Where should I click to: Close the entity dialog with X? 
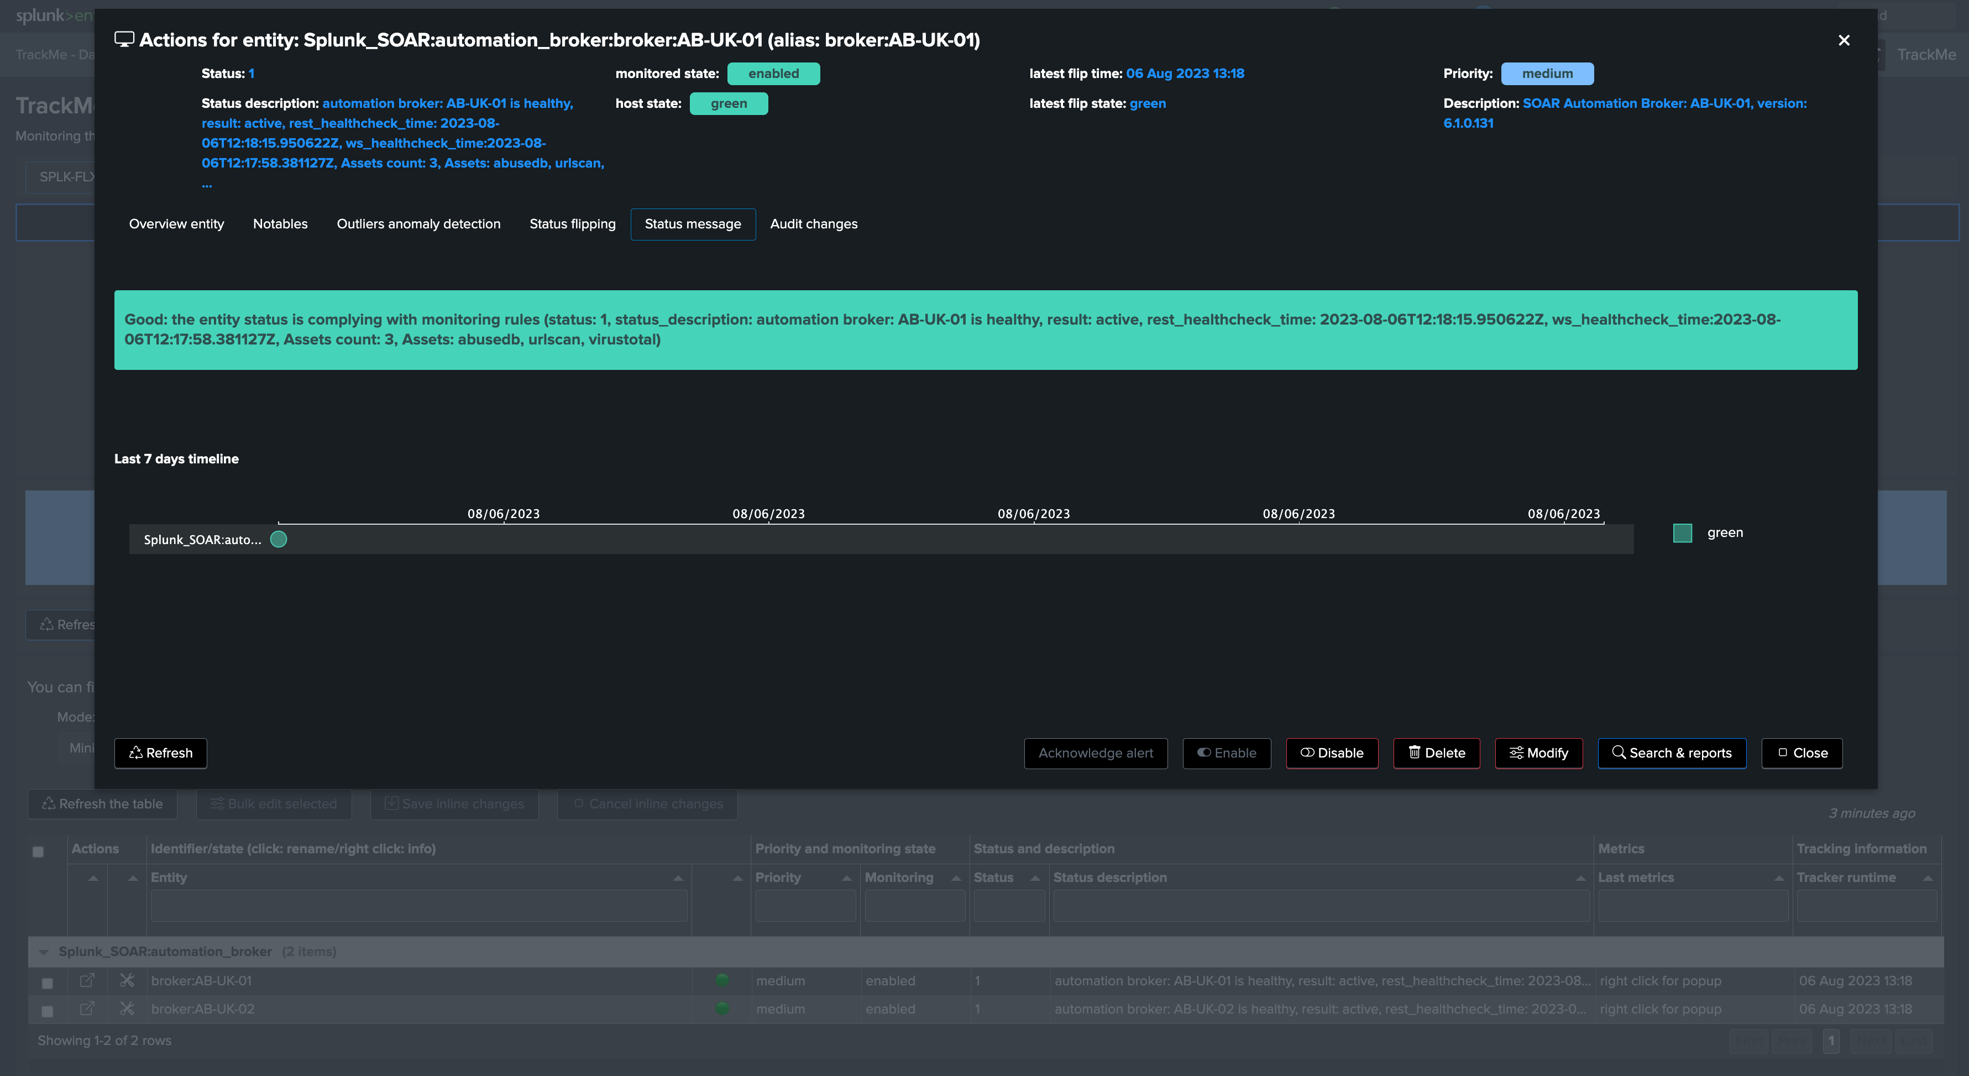click(1844, 40)
